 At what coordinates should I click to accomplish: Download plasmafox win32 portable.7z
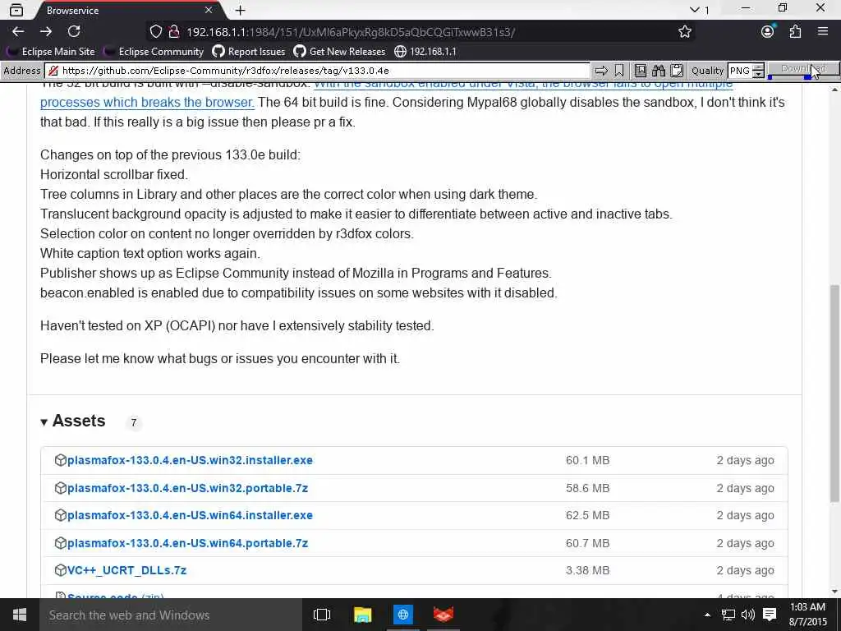tap(188, 488)
